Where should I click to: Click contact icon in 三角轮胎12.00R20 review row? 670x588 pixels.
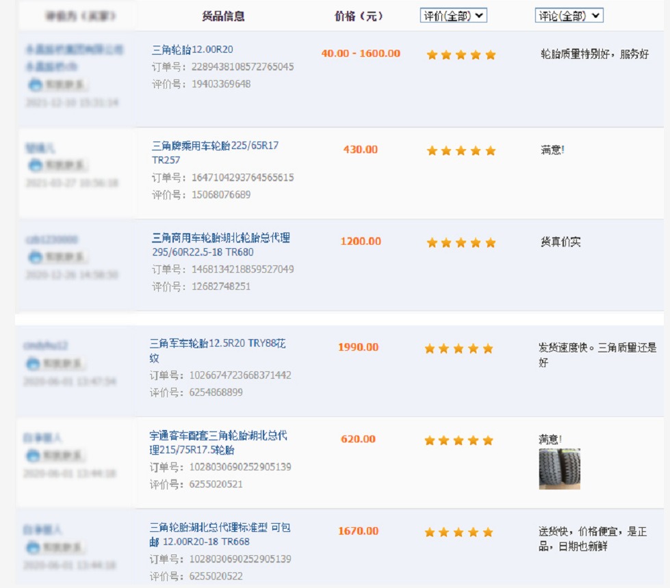pyautogui.click(x=58, y=85)
